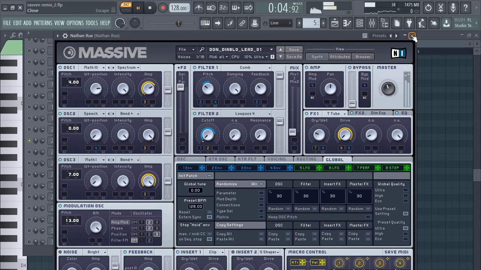The height and width of the screenshot is (270, 481).
Task: Click the render/cut scissors icon
Action: [x=441, y=7]
